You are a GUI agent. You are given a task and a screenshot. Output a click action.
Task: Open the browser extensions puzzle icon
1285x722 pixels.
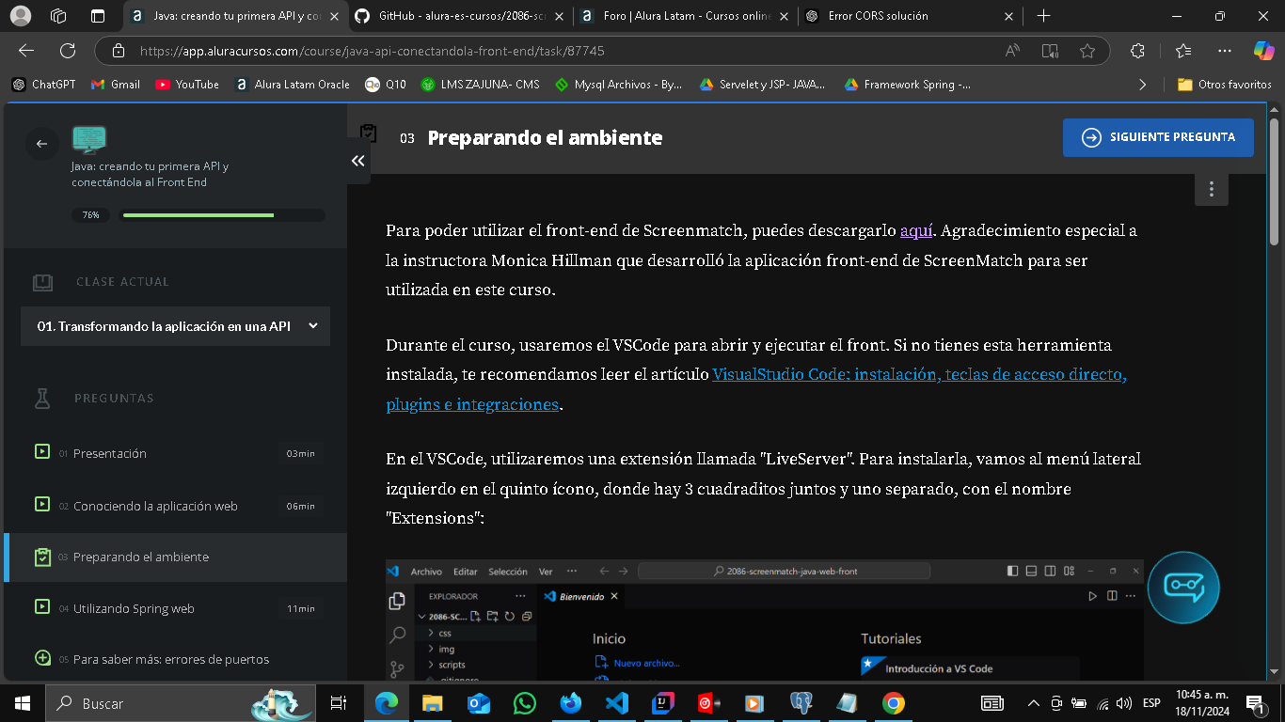coord(1137,51)
